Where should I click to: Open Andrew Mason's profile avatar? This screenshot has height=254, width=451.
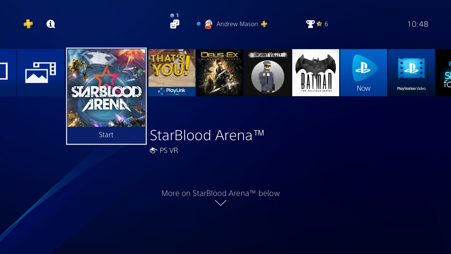(208, 24)
